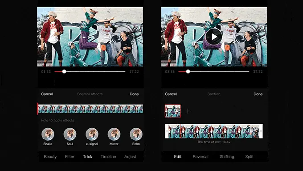The height and width of the screenshot is (171, 303).
Task: Select the Edit tab
Action: click(x=178, y=157)
